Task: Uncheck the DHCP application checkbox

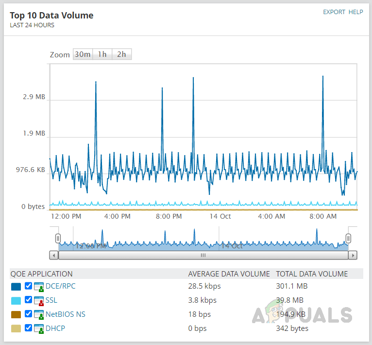Action: [28, 328]
